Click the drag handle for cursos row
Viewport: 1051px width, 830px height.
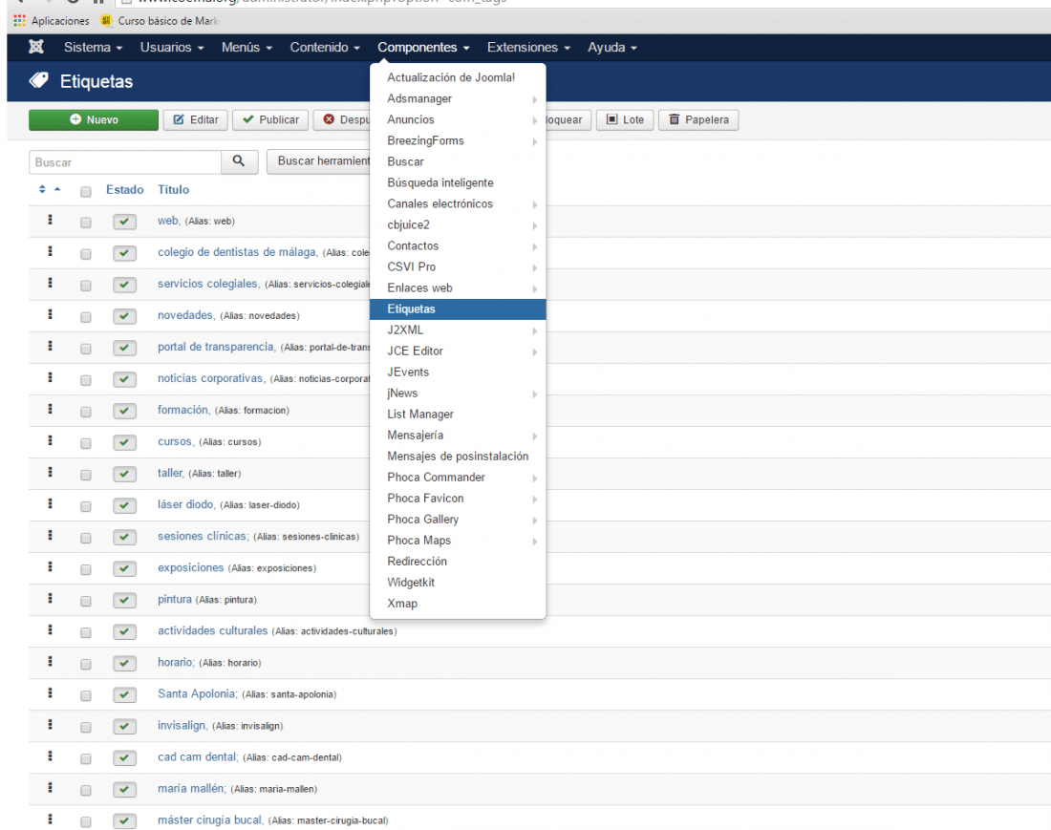tap(51, 441)
